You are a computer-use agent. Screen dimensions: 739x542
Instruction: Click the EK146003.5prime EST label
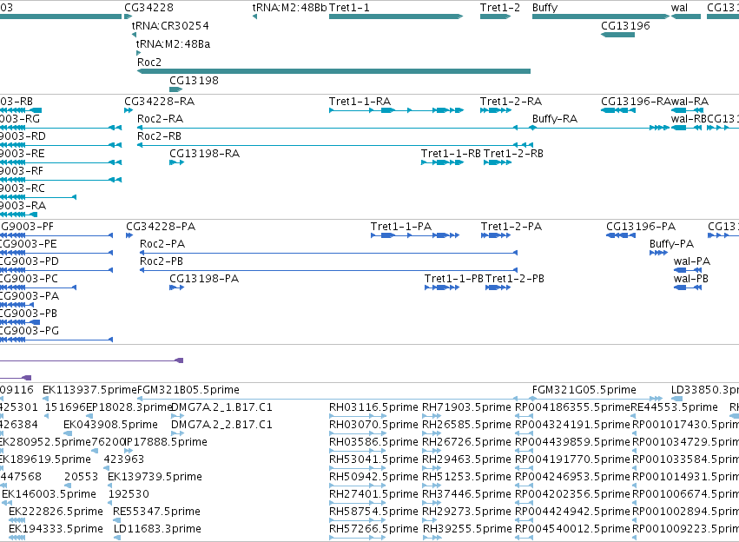(x=49, y=494)
